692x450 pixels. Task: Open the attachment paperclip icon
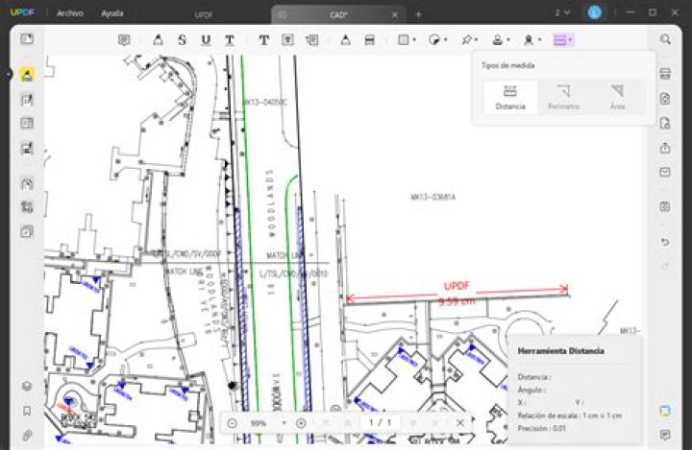click(27, 436)
